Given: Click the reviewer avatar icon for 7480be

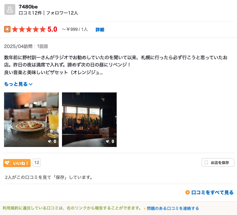Looking at the screenshot, I should point(10,9).
